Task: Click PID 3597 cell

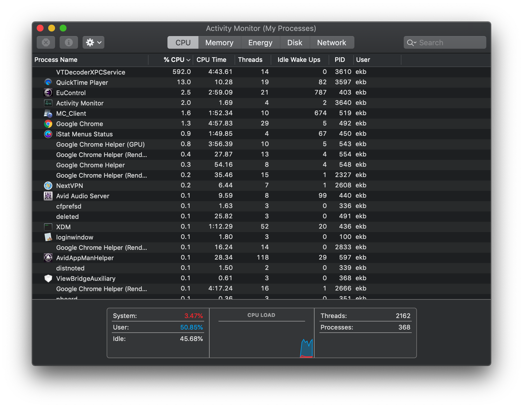Action: pos(343,82)
